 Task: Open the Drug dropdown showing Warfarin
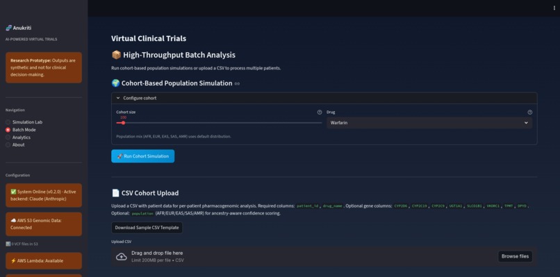[x=429, y=123]
